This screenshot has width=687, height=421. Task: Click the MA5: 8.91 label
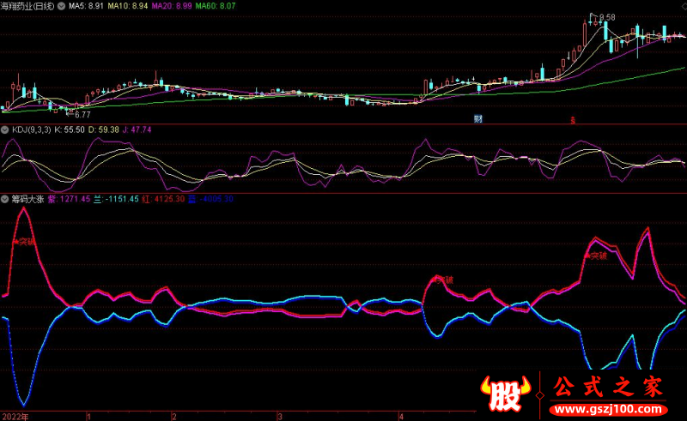point(87,6)
